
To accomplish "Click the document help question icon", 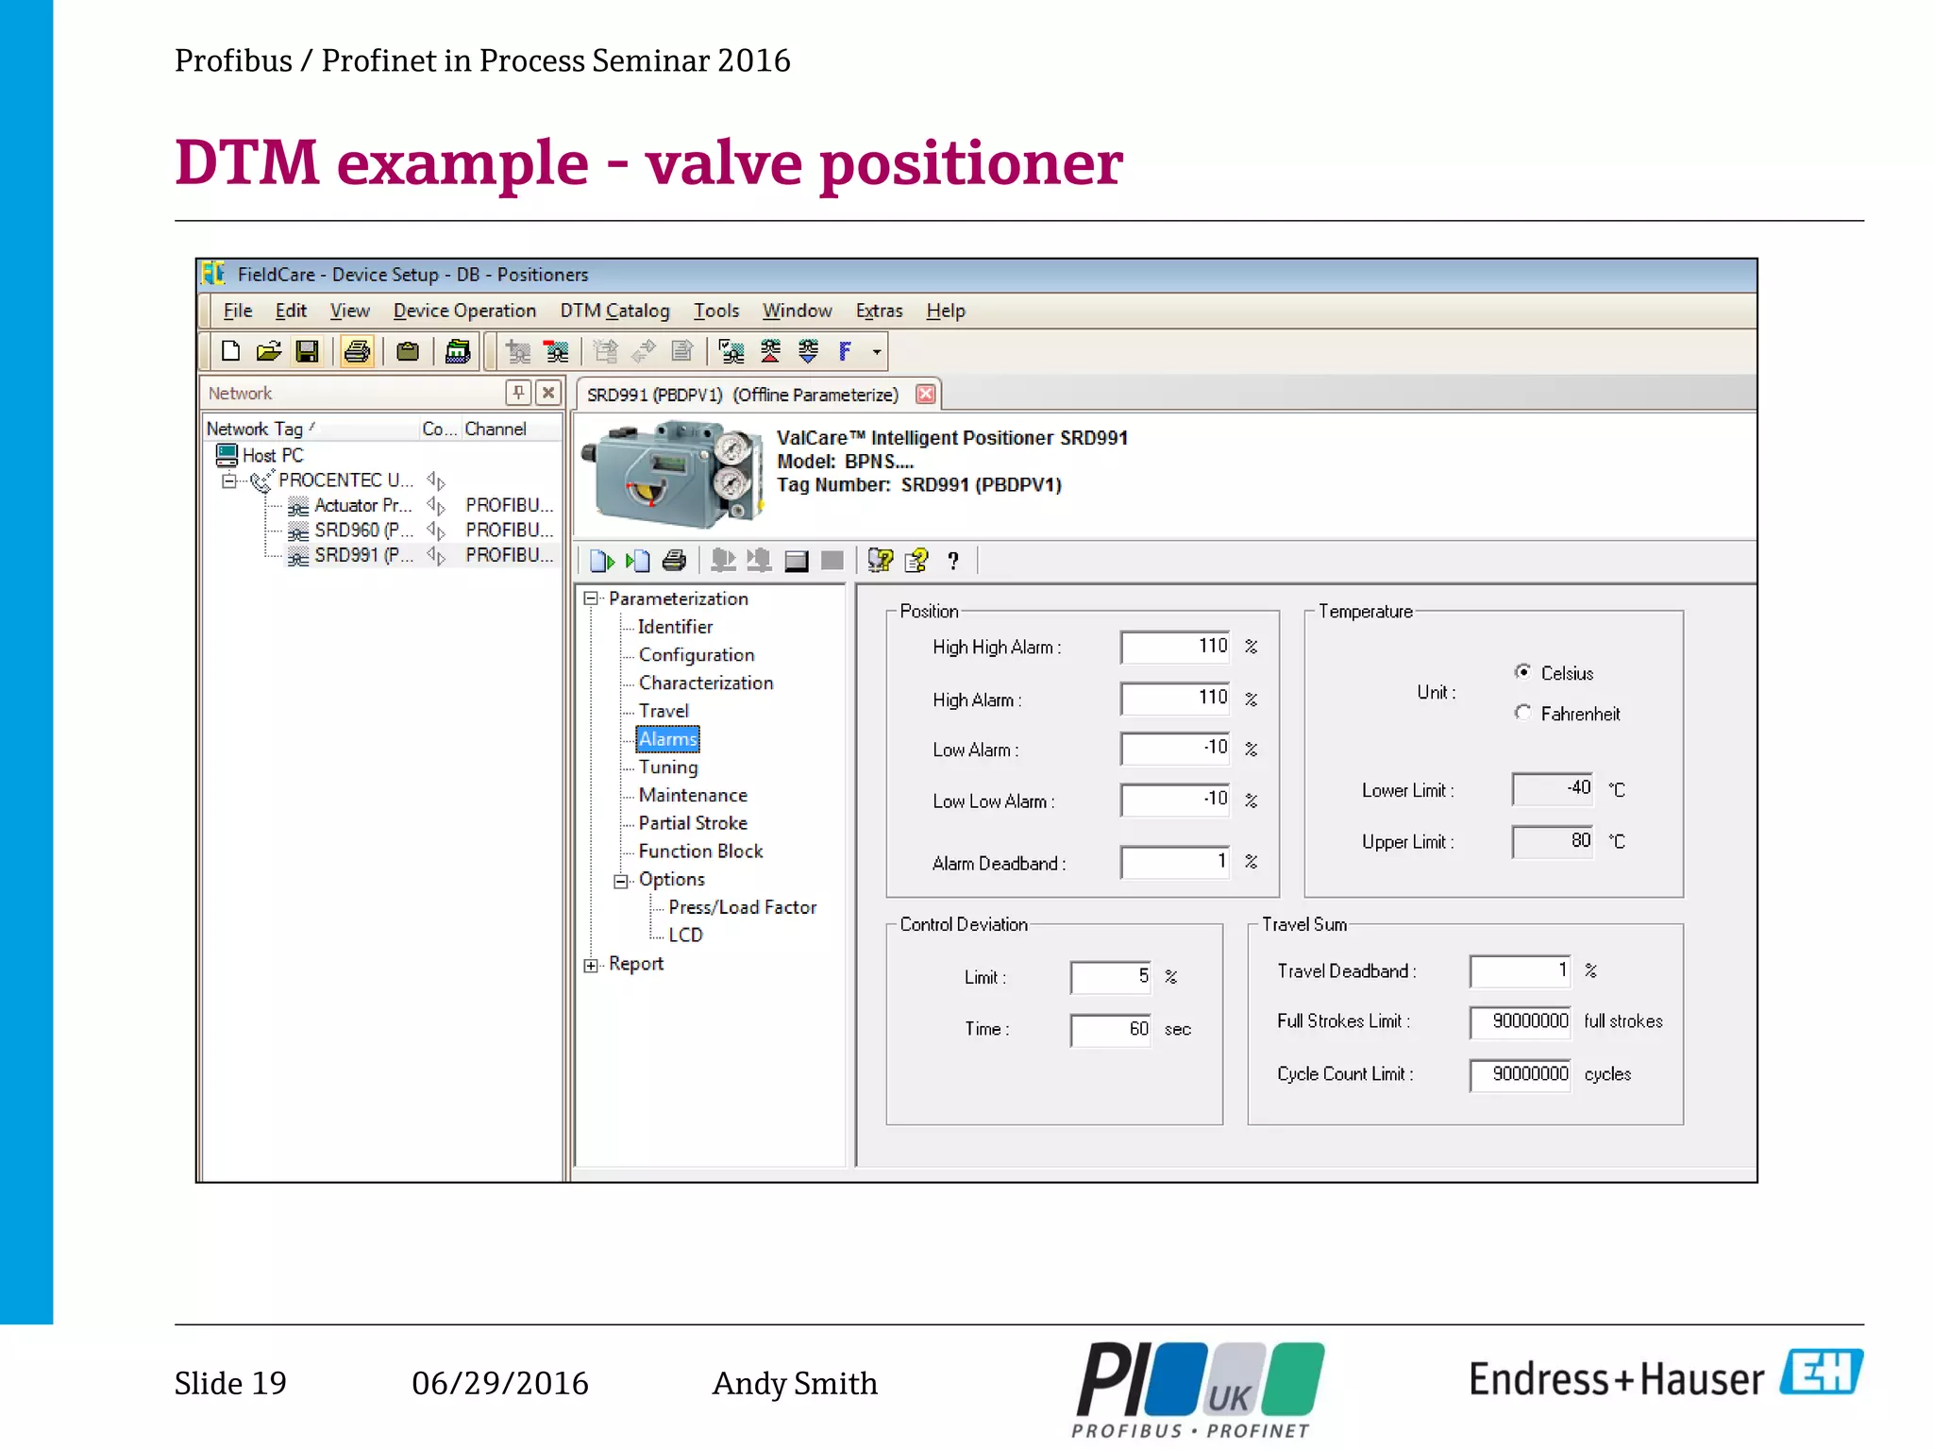I will (916, 561).
